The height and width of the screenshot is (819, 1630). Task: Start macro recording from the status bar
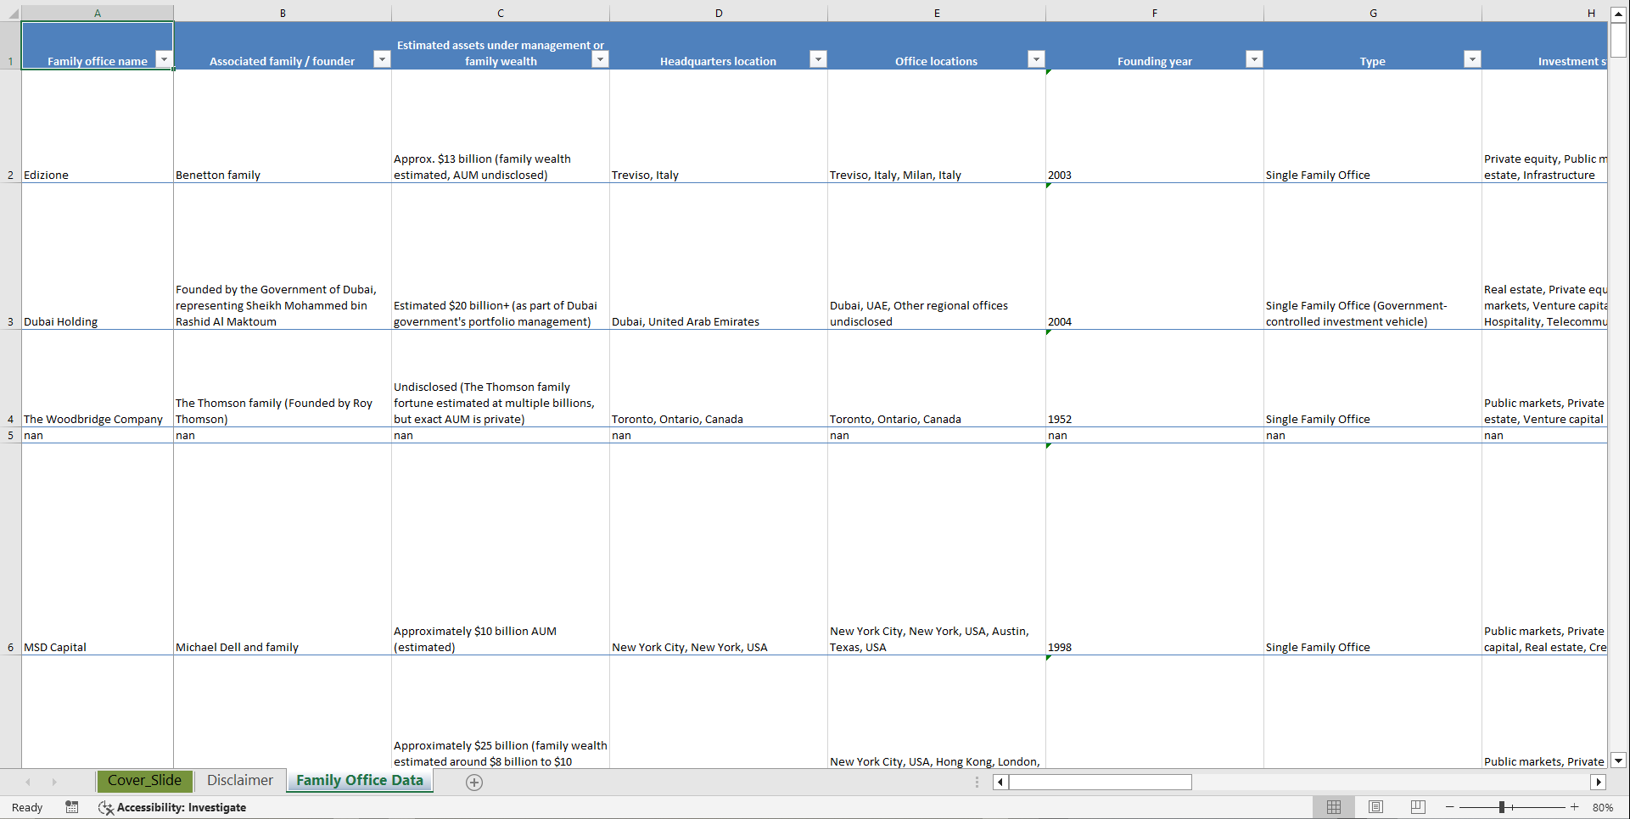[72, 807]
